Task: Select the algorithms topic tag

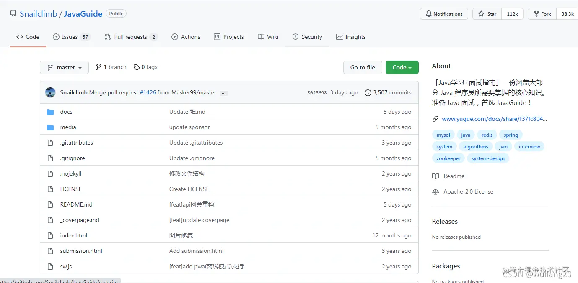Action: [476, 147]
